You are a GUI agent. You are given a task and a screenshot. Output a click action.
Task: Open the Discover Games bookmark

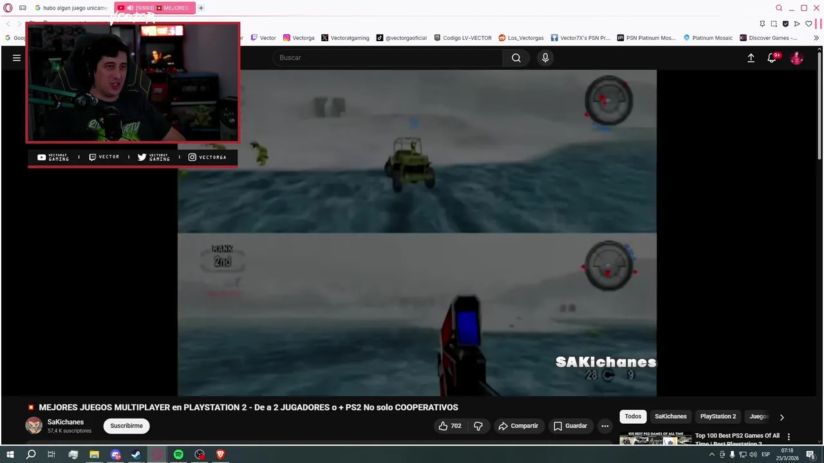768,38
